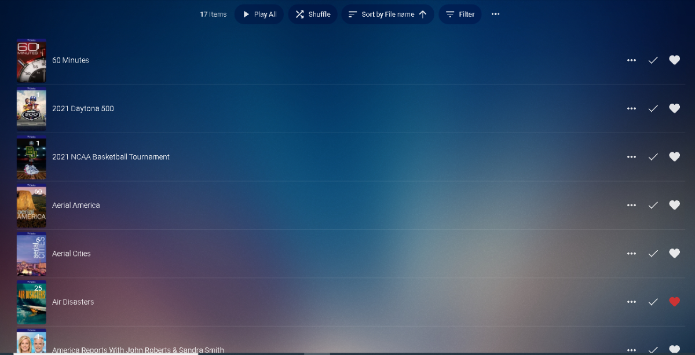Favorite America Reports With John Roberts
Screen dimensions: 695x355
pos(674,349)
